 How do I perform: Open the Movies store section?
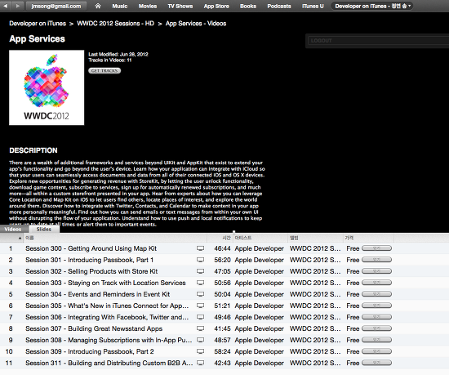click(148, 6)
